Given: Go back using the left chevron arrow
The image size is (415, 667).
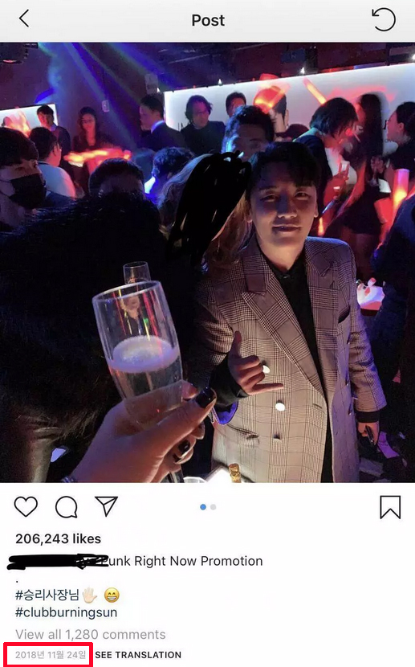Looking at the screenshot, I should [x=24, y=19].
